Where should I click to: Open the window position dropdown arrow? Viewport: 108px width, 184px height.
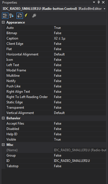click(x=94, y=2)
